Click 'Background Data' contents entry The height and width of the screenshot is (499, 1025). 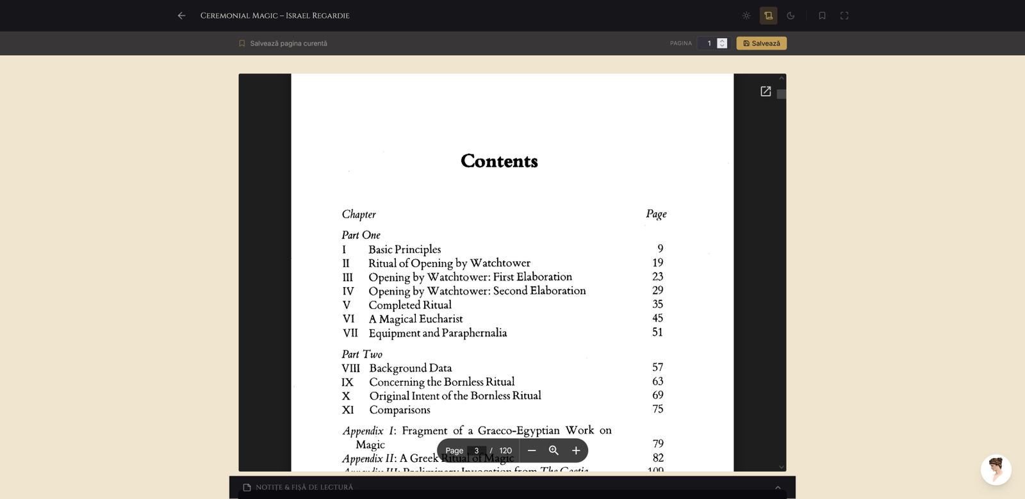(411, 368)
